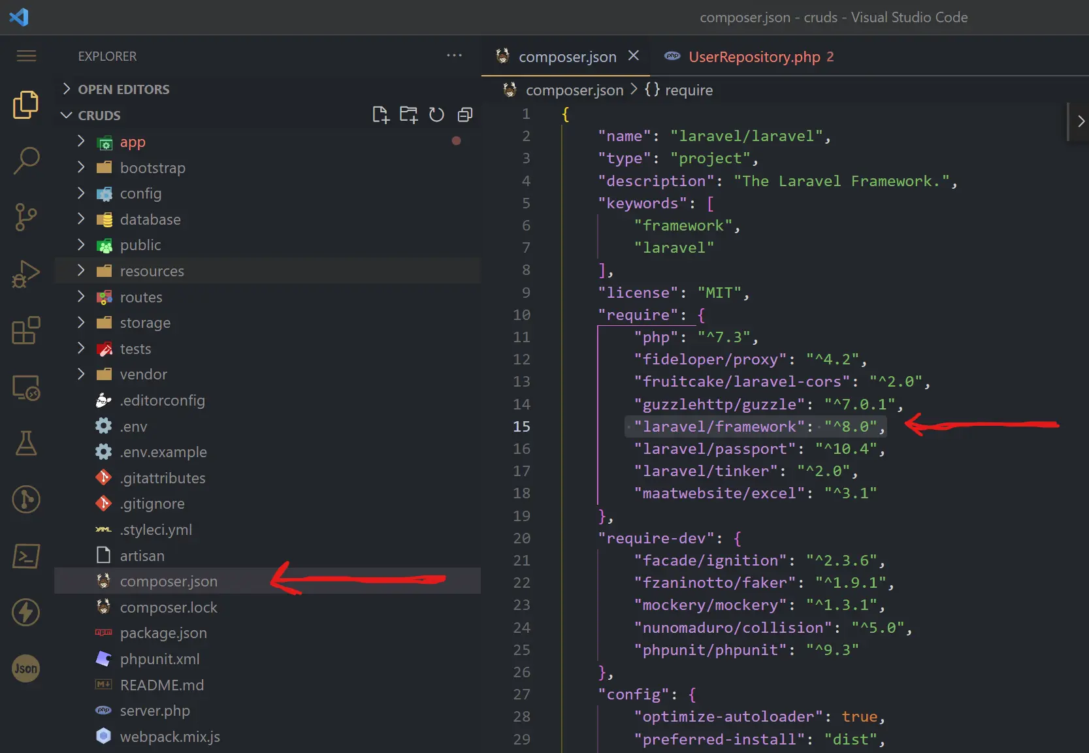The width and height of the screenshot is (1089, 753).
Task: Click the require breadcrumb segment
Action: coord(689,90)
